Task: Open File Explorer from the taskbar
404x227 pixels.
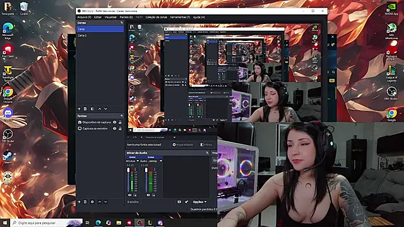Action: click(x=119, y=223)
